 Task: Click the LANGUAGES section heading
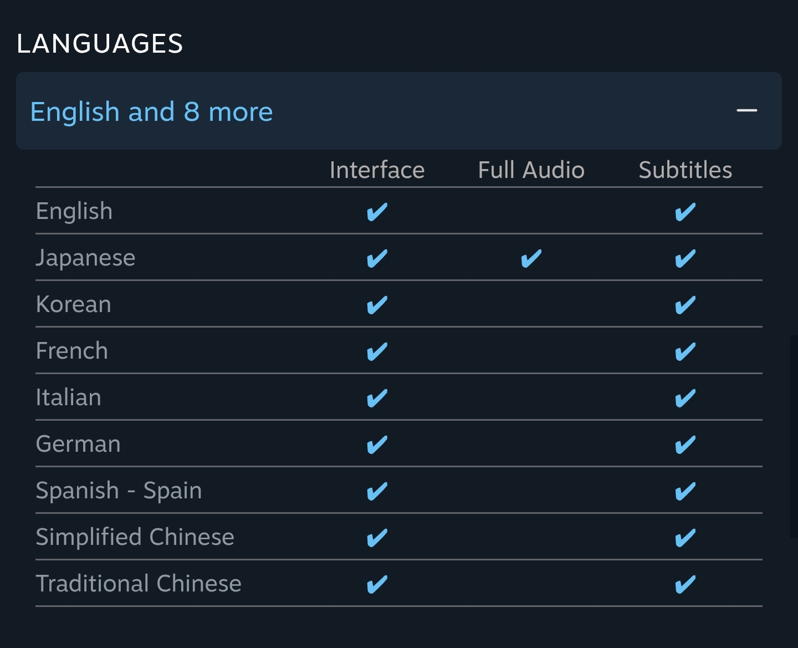tap(100, 44)
